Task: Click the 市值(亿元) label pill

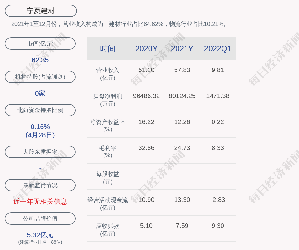Action: point(40,44)
